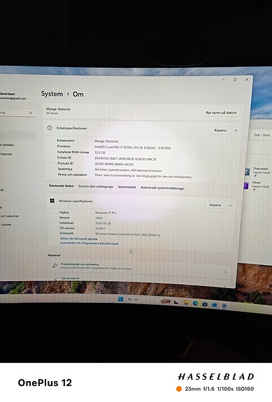Image resolution: width=272 pixels, height=402 pixels.
Task: Copy Windows specs with the lower Kopiera button
Action: pos(215,205)
